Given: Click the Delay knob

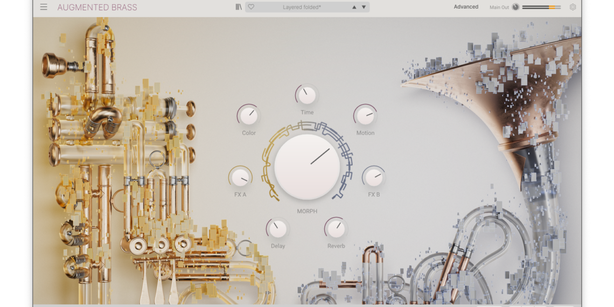Looking at the screenshot, I should 278,229.
